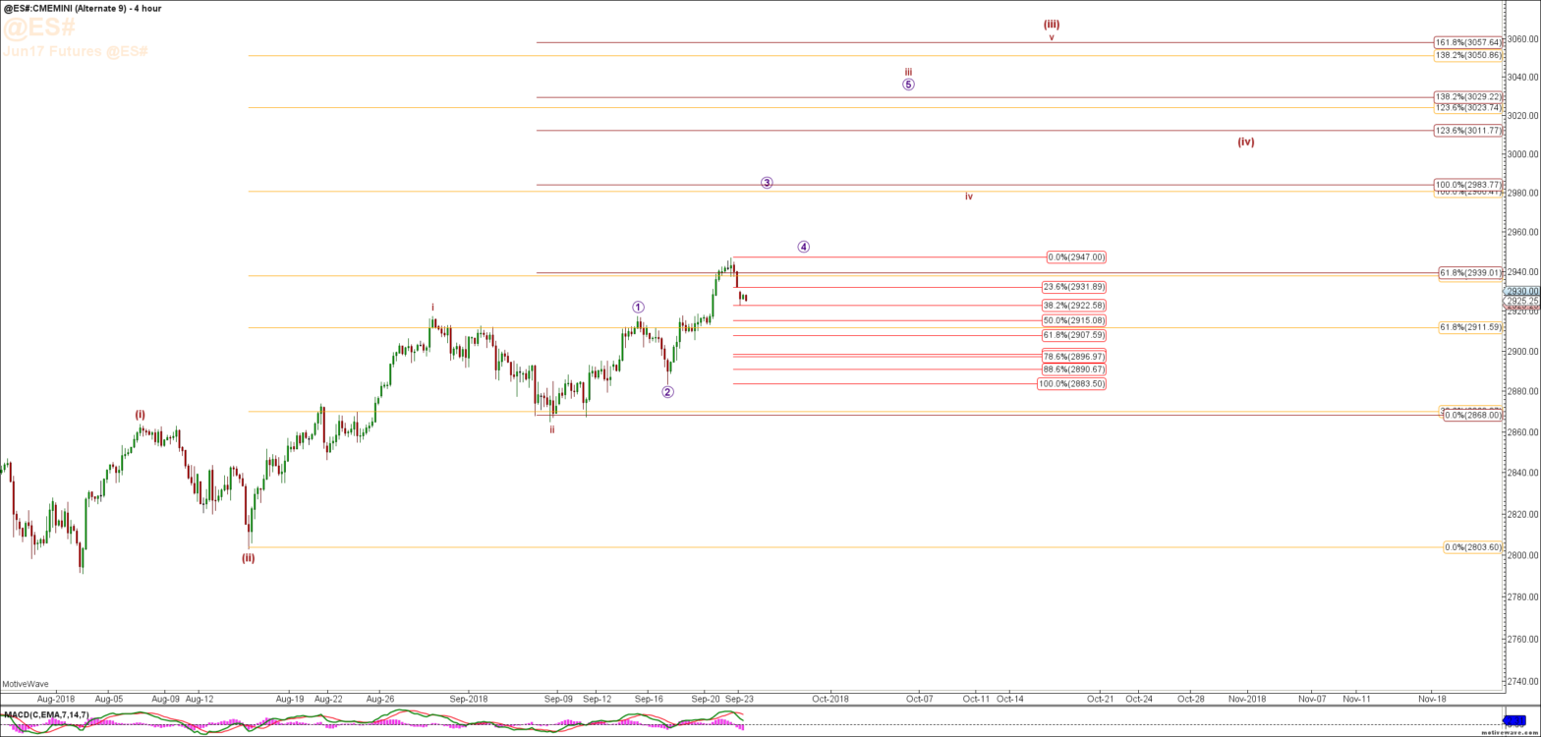Click the 3000.00 price axis level
The width and height of the screenshot is (1541, 737).
pos(1520,154)
